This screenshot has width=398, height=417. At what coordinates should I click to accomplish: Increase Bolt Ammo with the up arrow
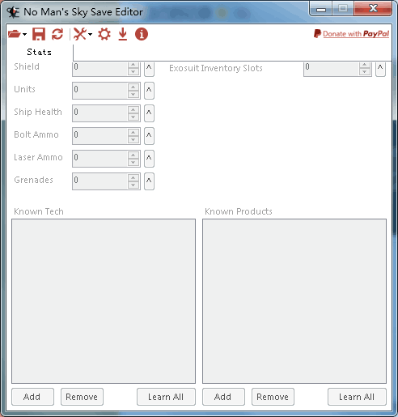[133, 133]
